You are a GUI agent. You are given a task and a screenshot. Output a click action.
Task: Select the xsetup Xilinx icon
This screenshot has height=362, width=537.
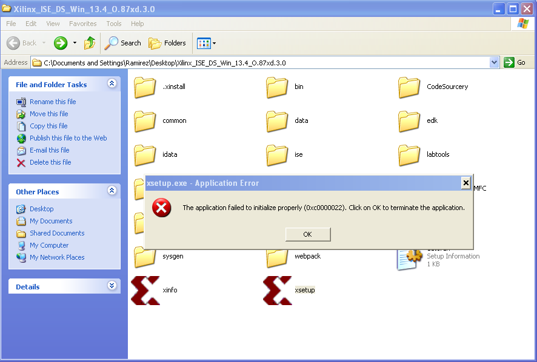tap(278, 291)
